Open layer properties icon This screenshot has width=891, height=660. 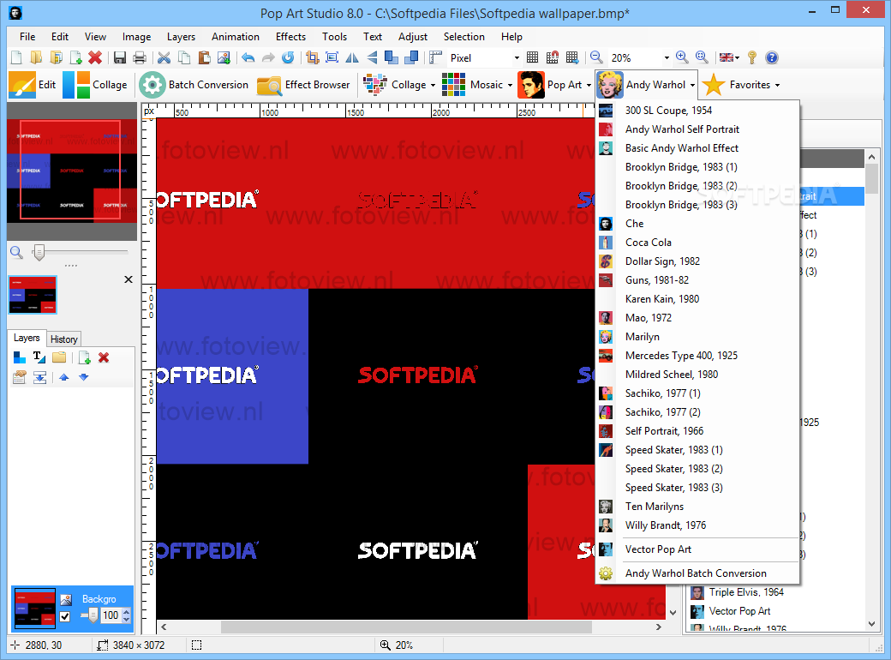[20, 377]
